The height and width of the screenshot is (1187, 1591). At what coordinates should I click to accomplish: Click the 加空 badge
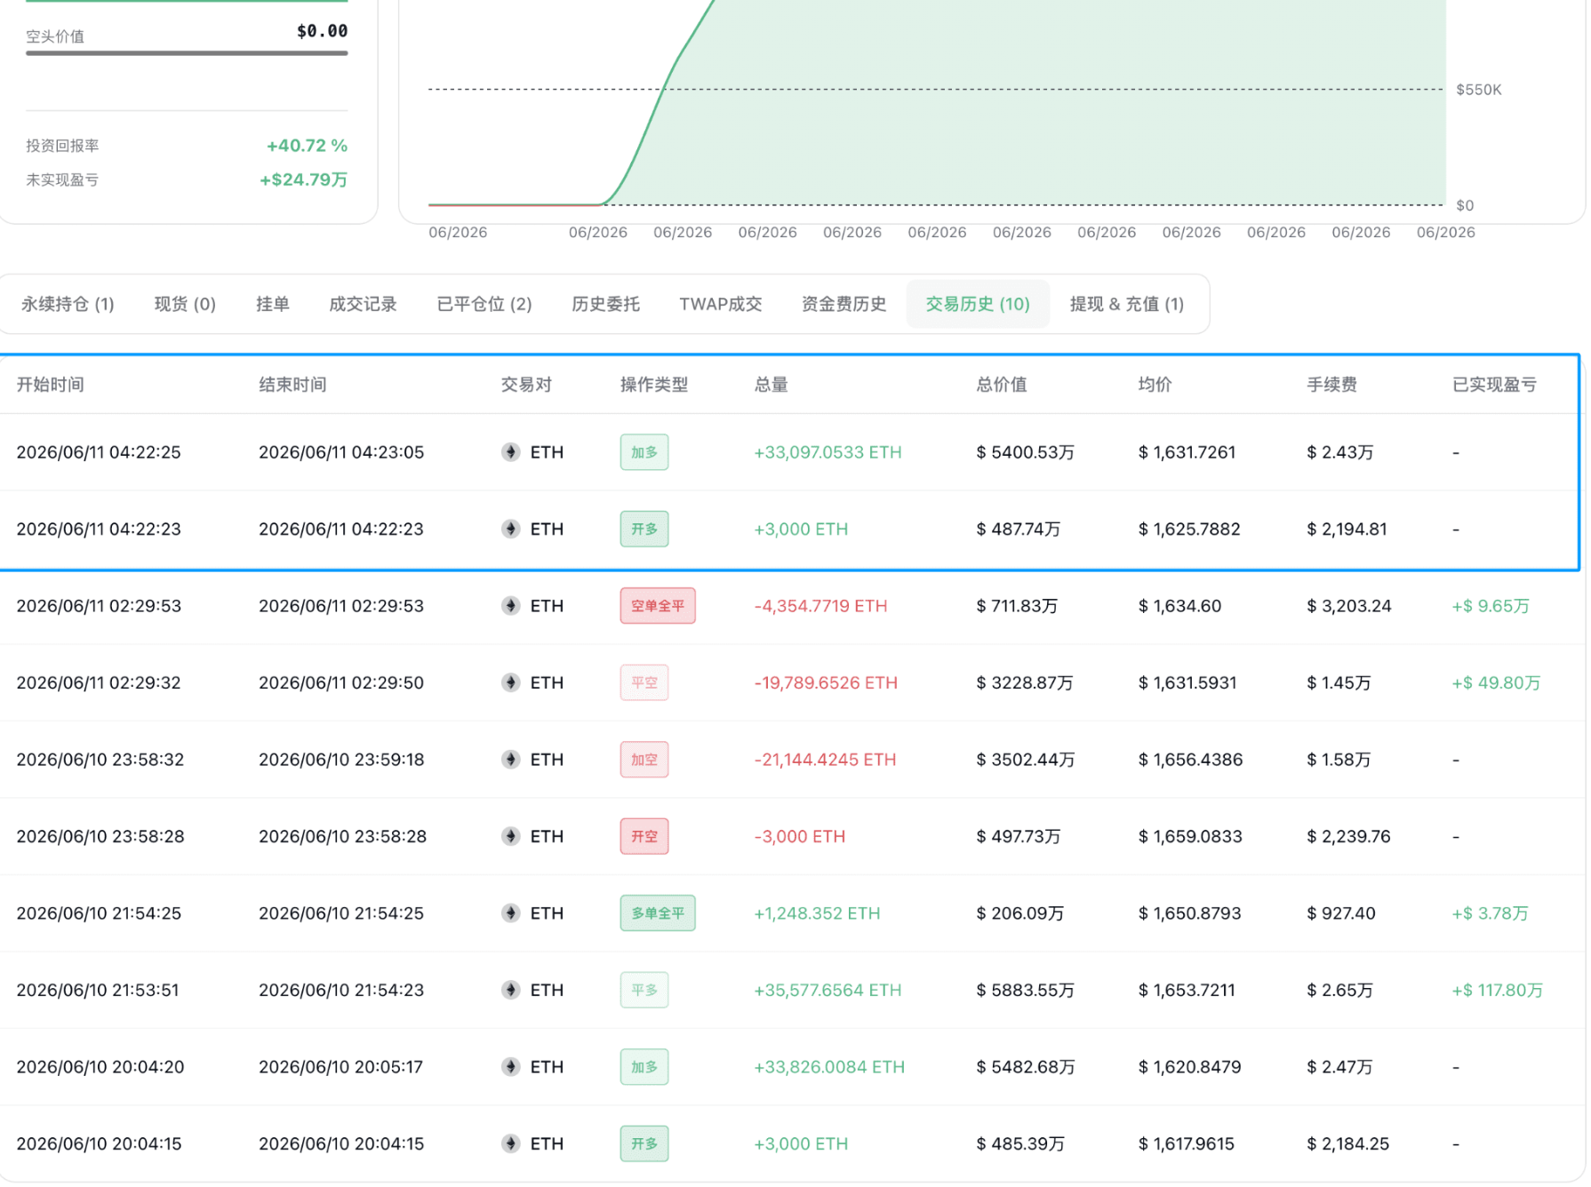pos(644,760)
